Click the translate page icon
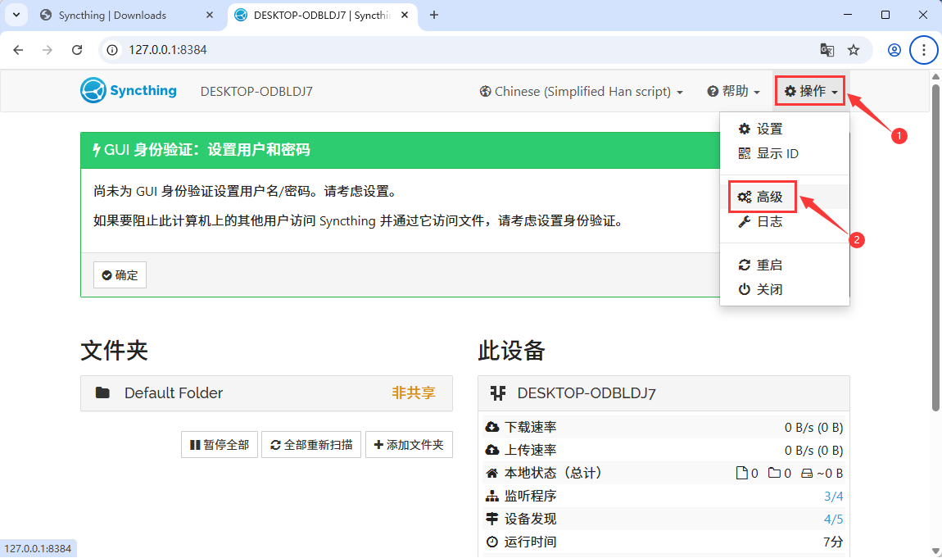The height and width of the screenshot is (558, 942). pyautogui.click(x=827, y=50)
